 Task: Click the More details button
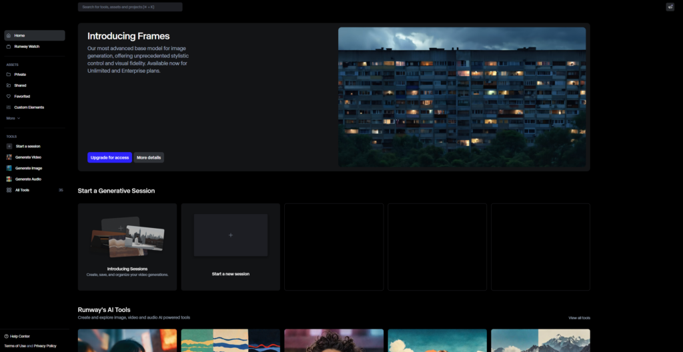[149, 158]
